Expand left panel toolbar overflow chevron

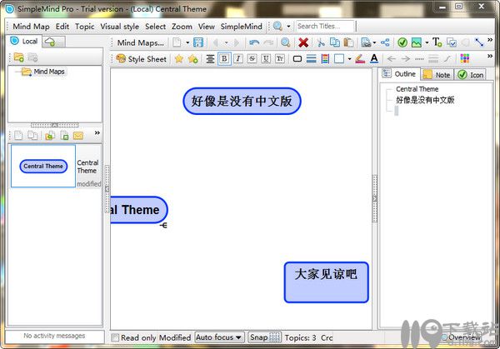97,132
